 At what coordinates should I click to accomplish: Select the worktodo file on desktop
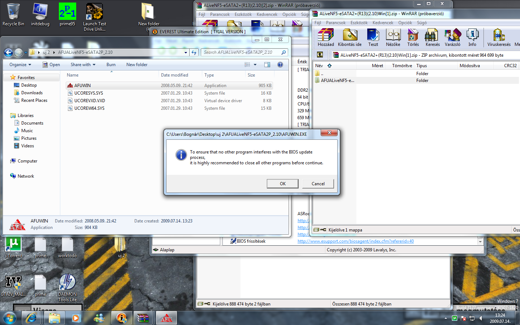pos(68,247)
